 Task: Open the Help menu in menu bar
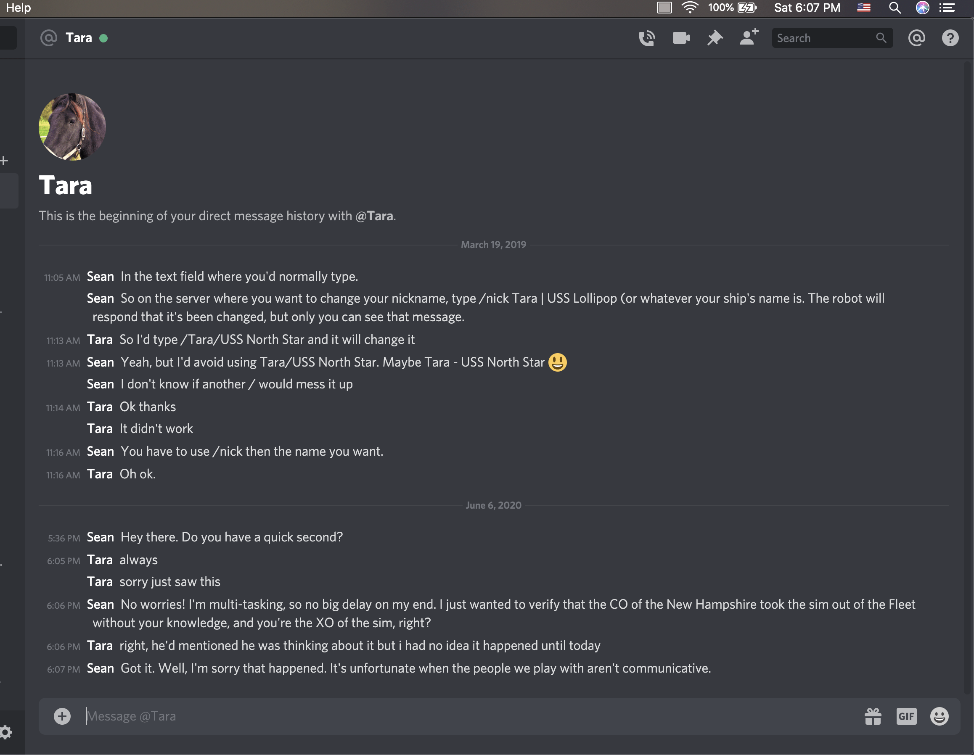(x=18, y=8)
